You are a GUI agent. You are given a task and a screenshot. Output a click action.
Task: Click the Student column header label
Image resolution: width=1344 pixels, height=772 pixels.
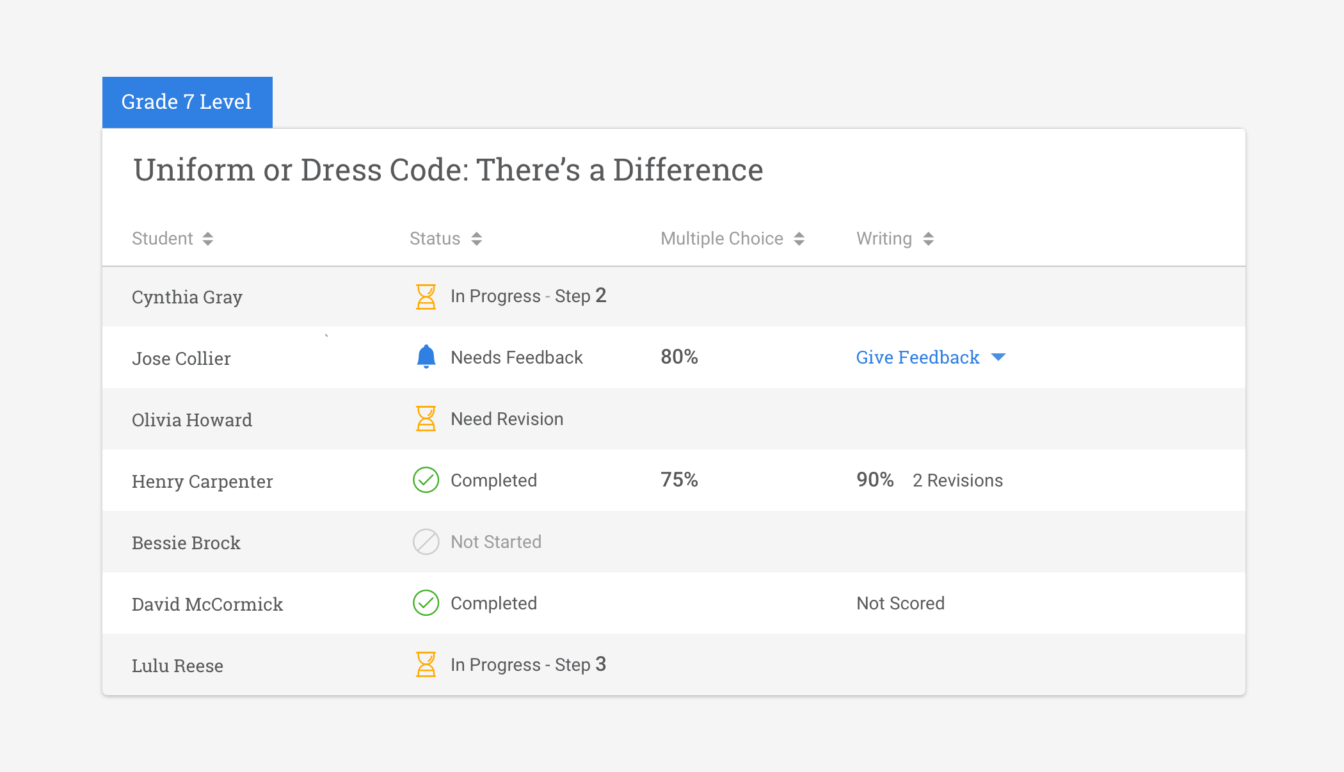162,239
